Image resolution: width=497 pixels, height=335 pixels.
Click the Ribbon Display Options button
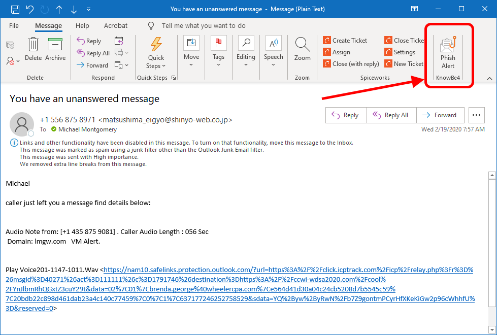tap(414, 9)
